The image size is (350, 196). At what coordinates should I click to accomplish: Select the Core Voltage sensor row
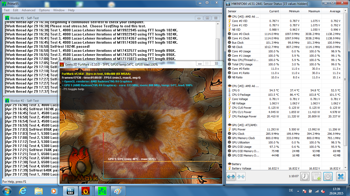pyautogui.click(x=284, y=99)
